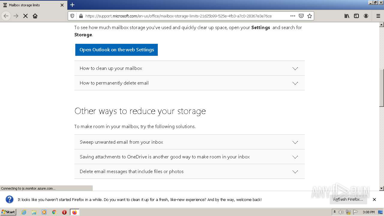The height and width of the screenshot is (216, 384).
Task: Click the 'Refresh Firefox...' button
Action: 348,199
